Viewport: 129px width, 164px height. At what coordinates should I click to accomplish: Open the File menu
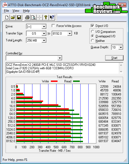(x=6, y=11)
